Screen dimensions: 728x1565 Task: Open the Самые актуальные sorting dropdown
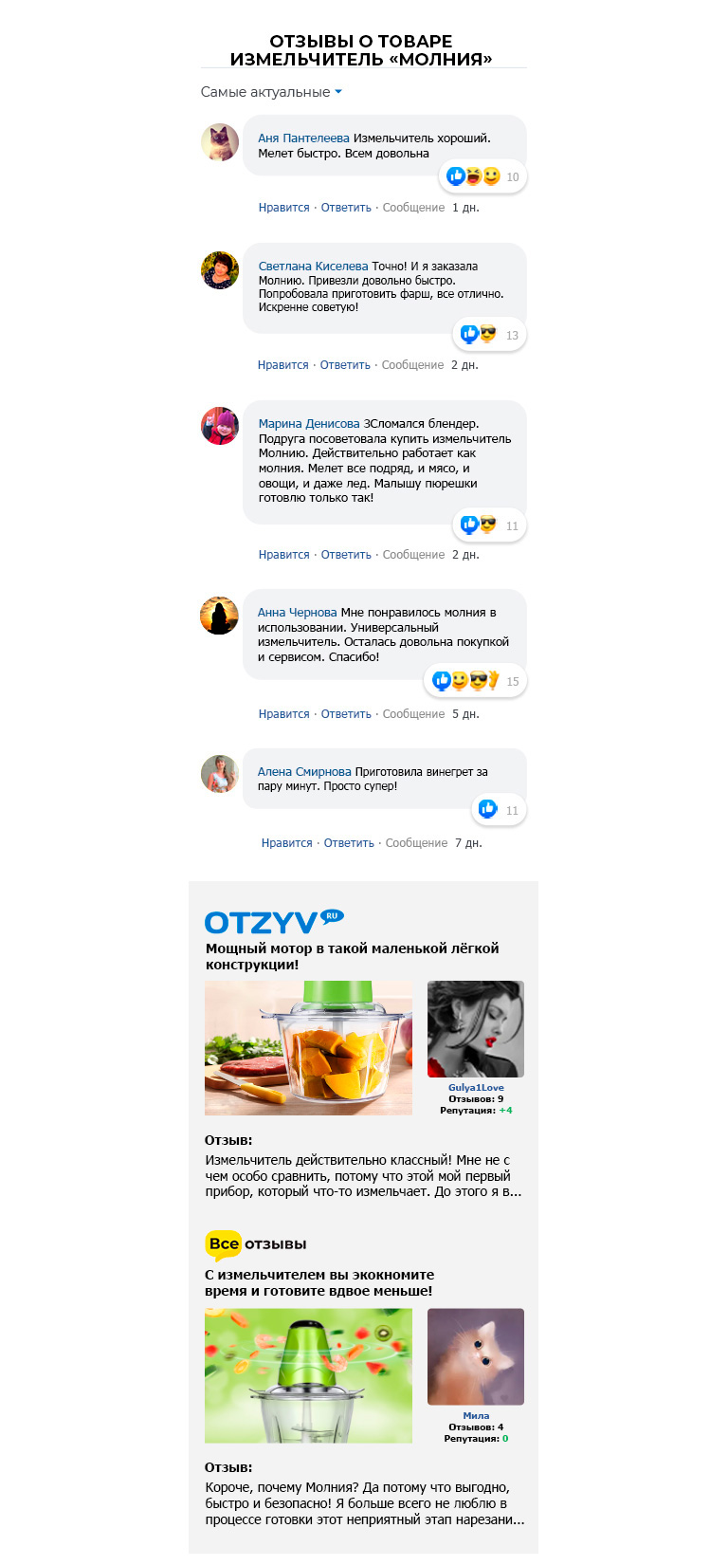(x=271, y=92)
